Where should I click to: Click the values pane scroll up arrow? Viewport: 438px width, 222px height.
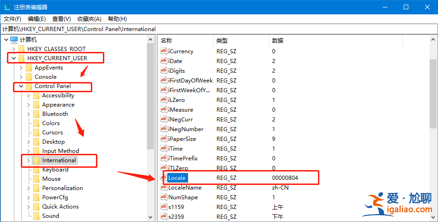tap(433, 40)
